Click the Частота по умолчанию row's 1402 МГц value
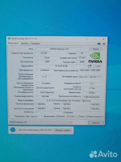 pos(95,109)
